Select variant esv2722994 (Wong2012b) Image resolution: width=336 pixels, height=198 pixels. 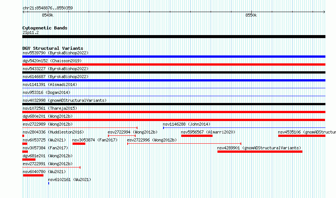[133, 132]
